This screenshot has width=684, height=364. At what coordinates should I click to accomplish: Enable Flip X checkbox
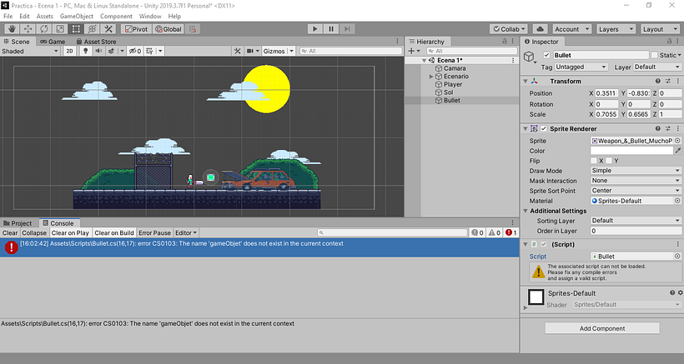(594, 161)
